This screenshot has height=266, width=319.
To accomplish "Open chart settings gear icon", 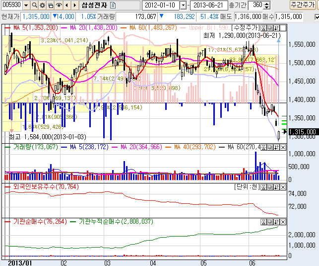I will click(x=42, y=5).
